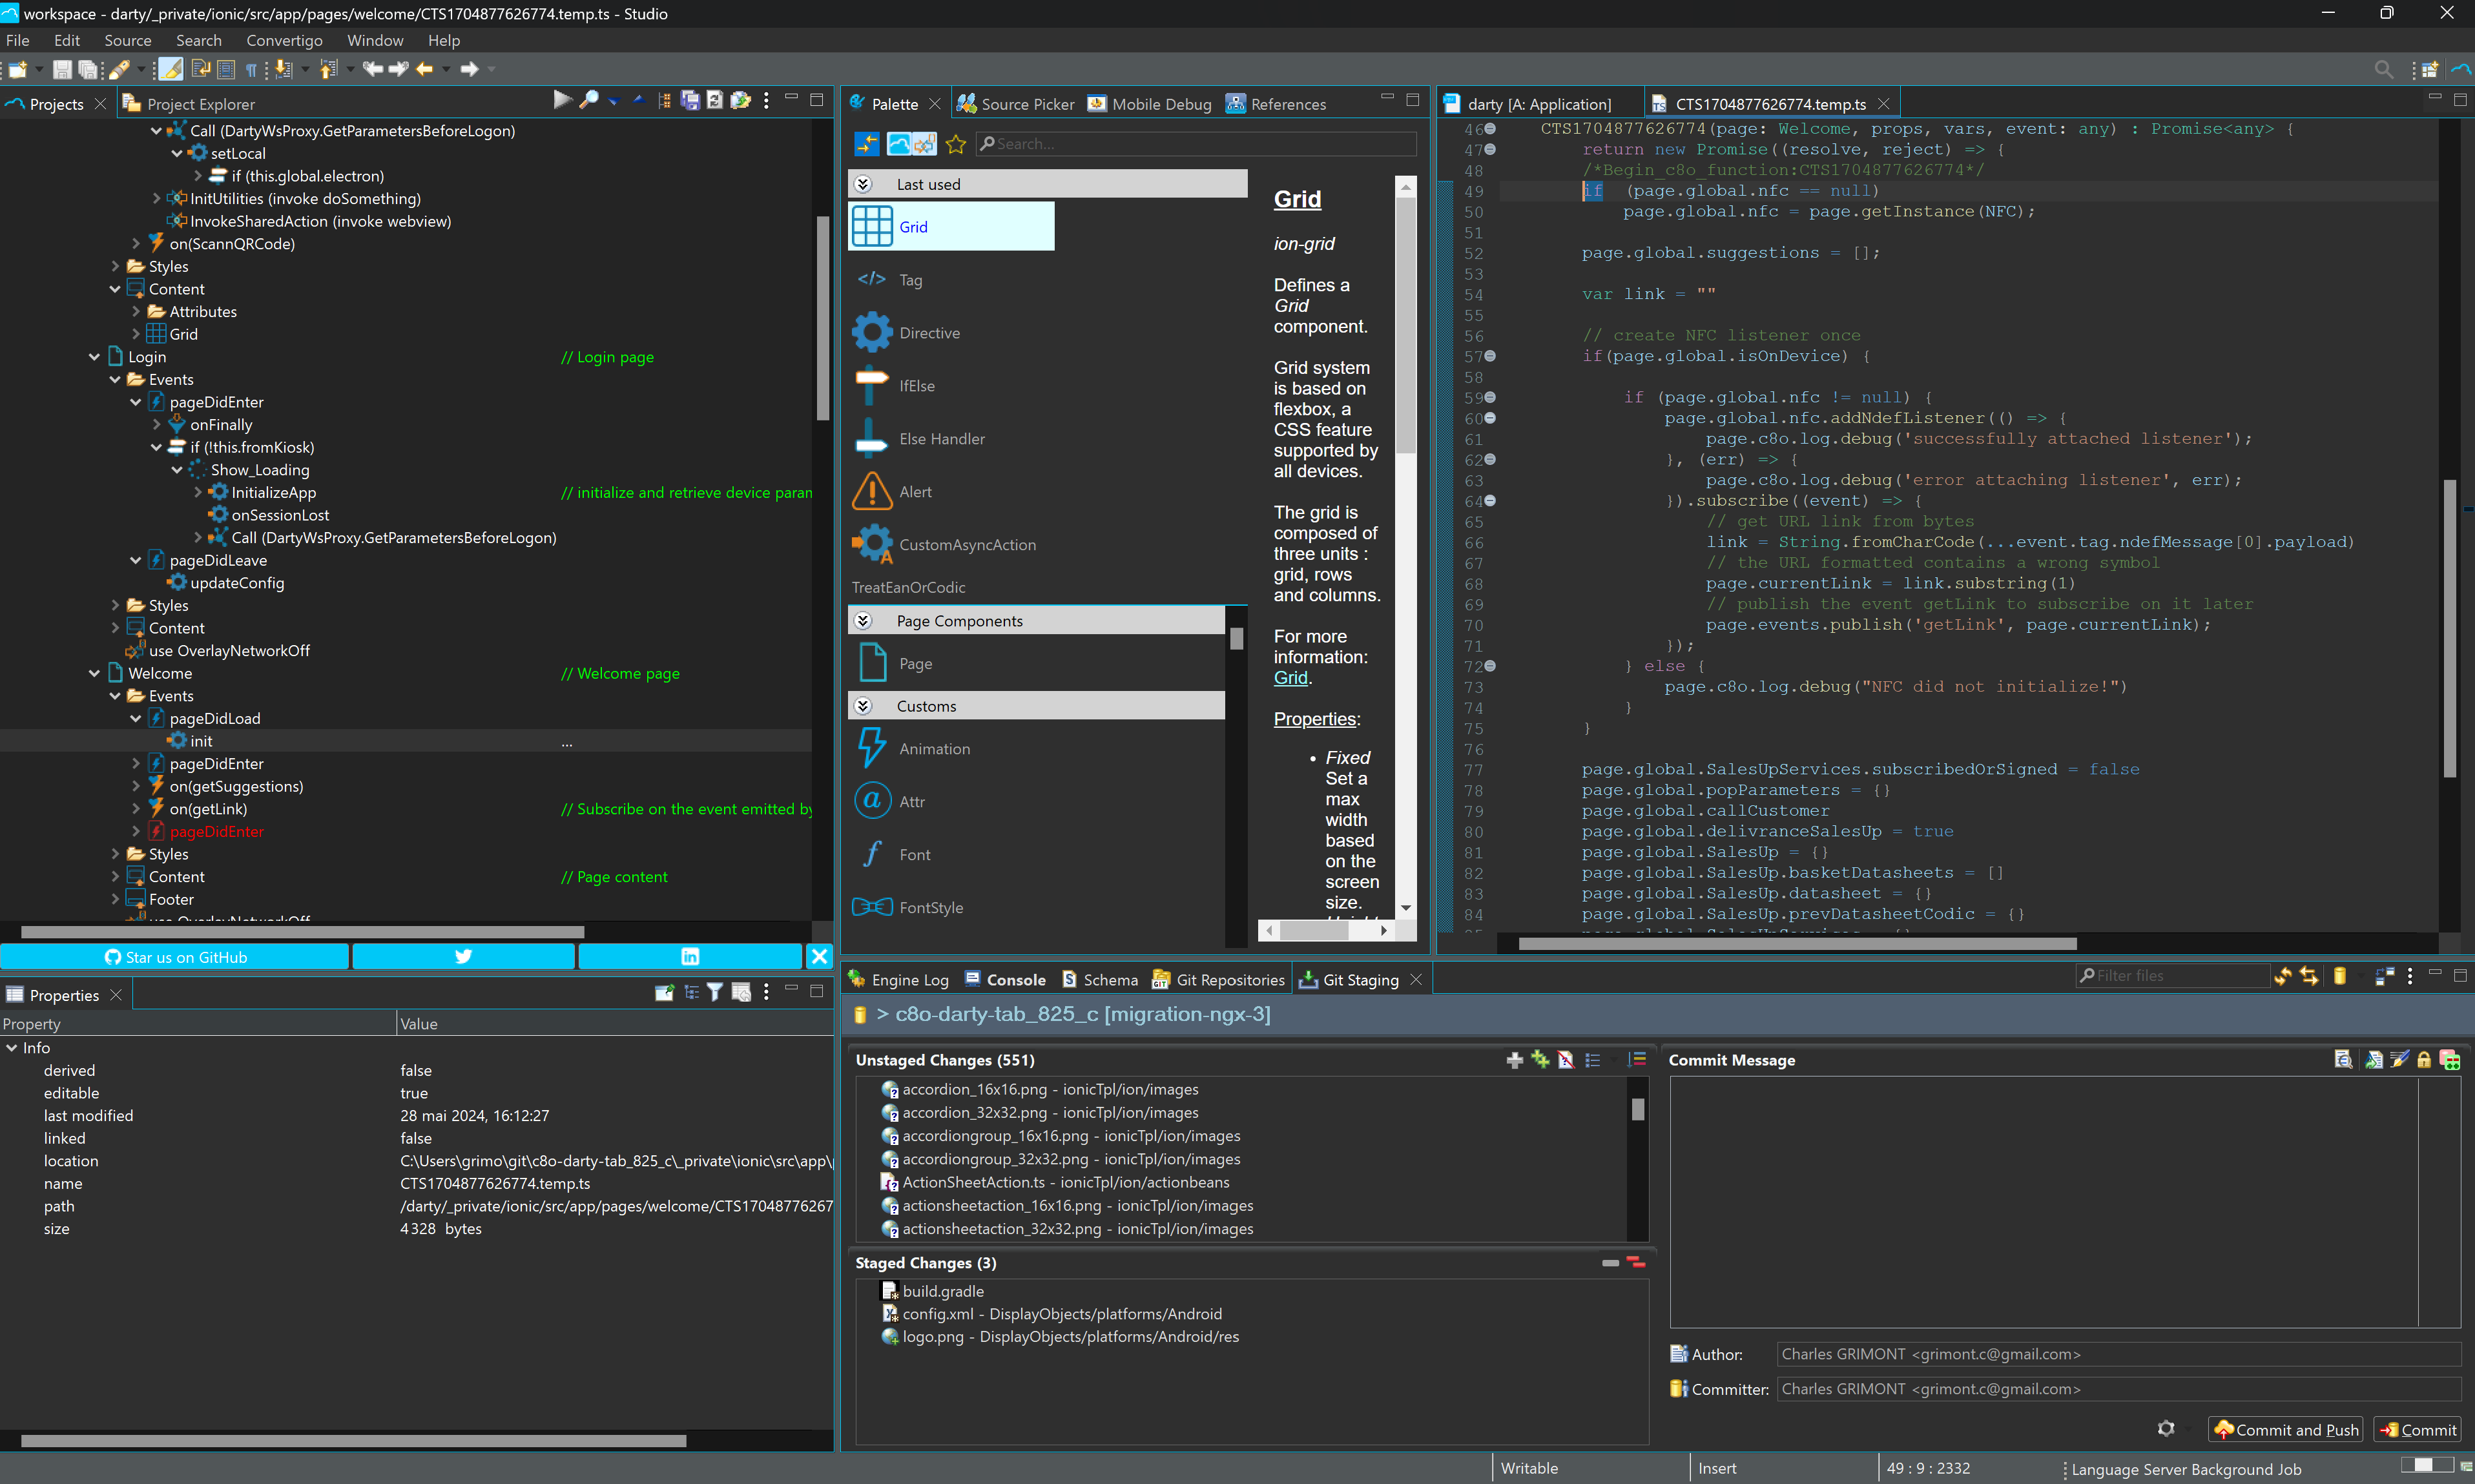Screen dimensions: 2475x1484
Task: Toggle the Sign commit lock icon
Action: point(2424,1060)
